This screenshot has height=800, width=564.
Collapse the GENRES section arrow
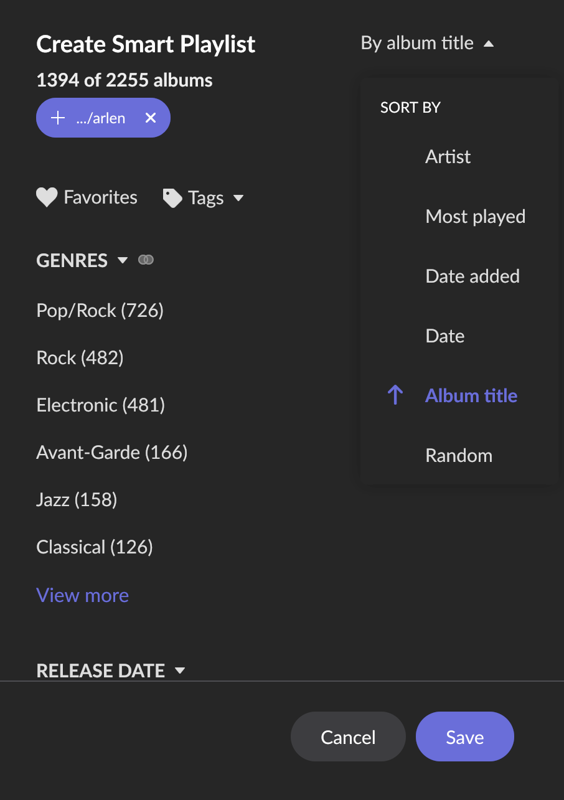click(123, 260)
